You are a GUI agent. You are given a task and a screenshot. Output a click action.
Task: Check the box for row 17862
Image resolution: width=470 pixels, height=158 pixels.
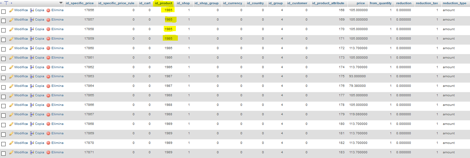click(x=4, y=69)
